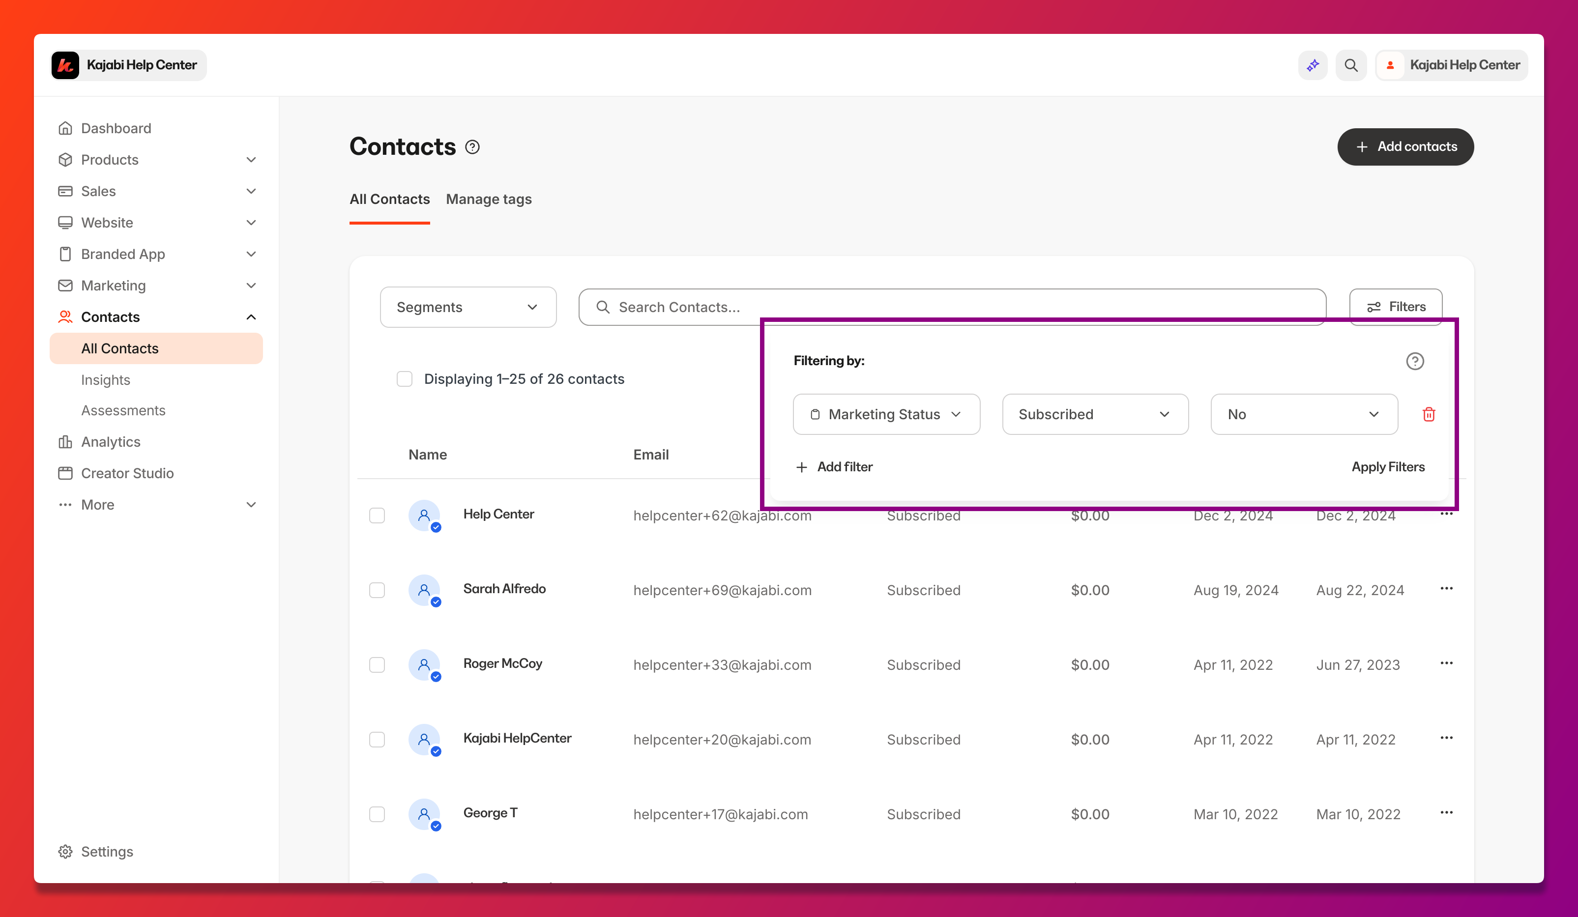The image size is (1578, 917).
Task: Open the AI assistant sparkle icon
Action: [x=1313, y=65]
